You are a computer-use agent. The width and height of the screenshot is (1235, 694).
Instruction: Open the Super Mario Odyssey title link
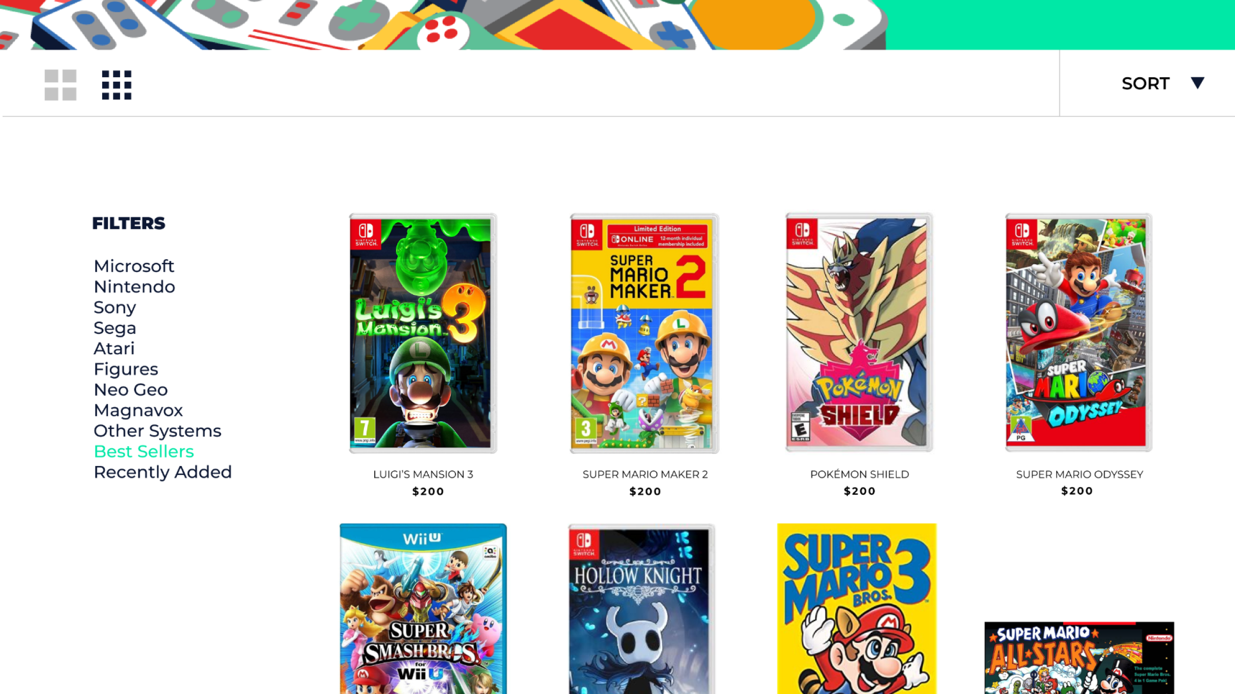tap(1079, 474)
